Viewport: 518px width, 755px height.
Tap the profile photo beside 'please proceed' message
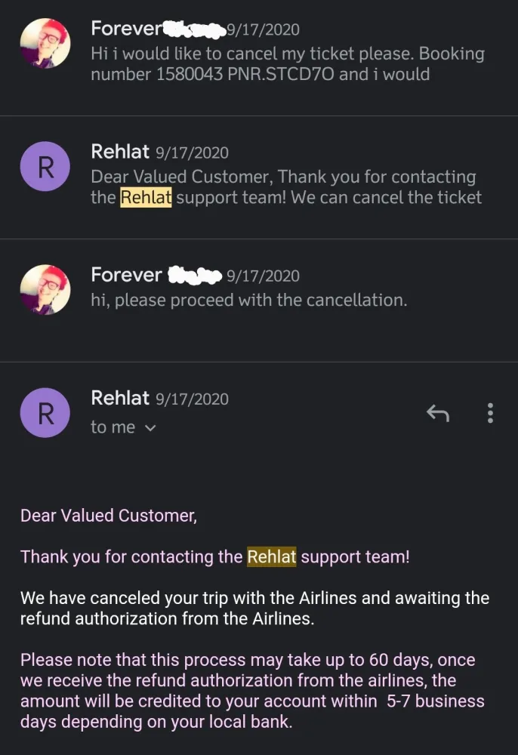(x=45, y=289)
